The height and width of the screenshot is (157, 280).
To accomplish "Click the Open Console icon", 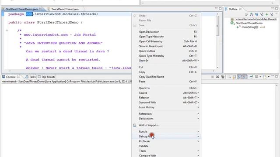I will (x=265, y=77).
